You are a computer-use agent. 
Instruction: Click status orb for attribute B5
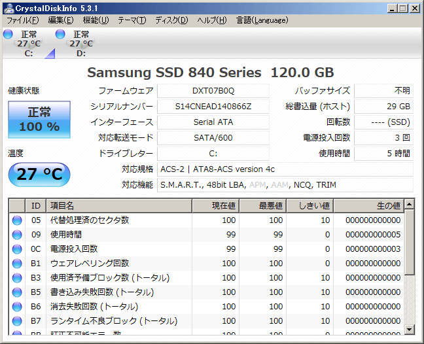[x=17, y=292]
